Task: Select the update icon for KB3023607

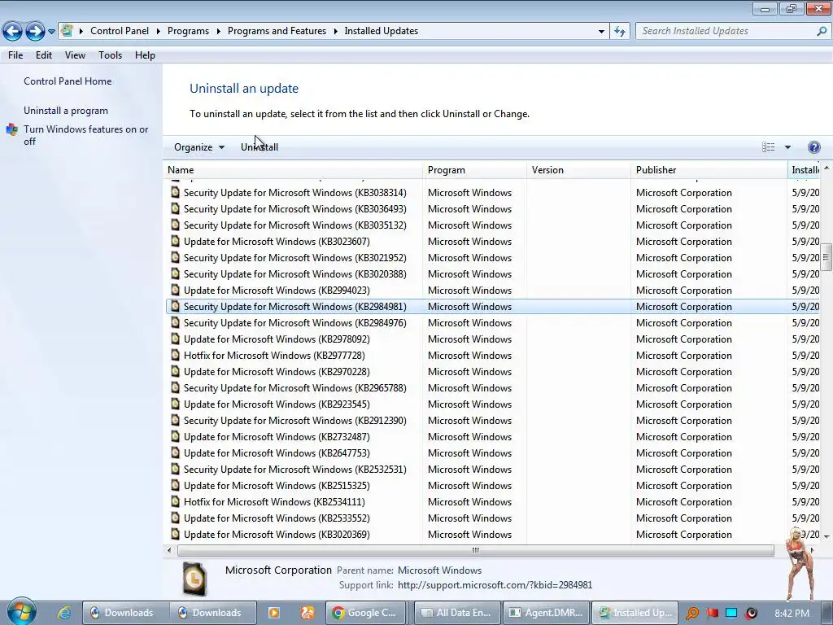Action: [x=175, y=241]
